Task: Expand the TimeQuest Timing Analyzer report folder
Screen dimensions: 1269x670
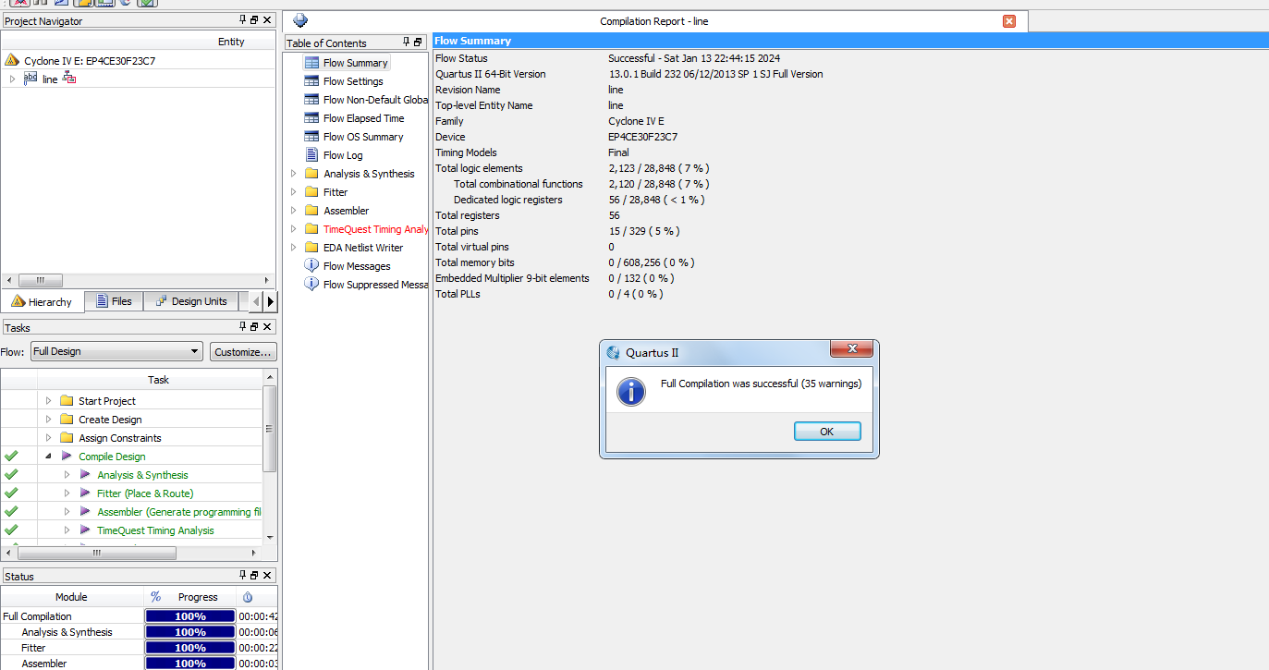Action: (294, 229)
